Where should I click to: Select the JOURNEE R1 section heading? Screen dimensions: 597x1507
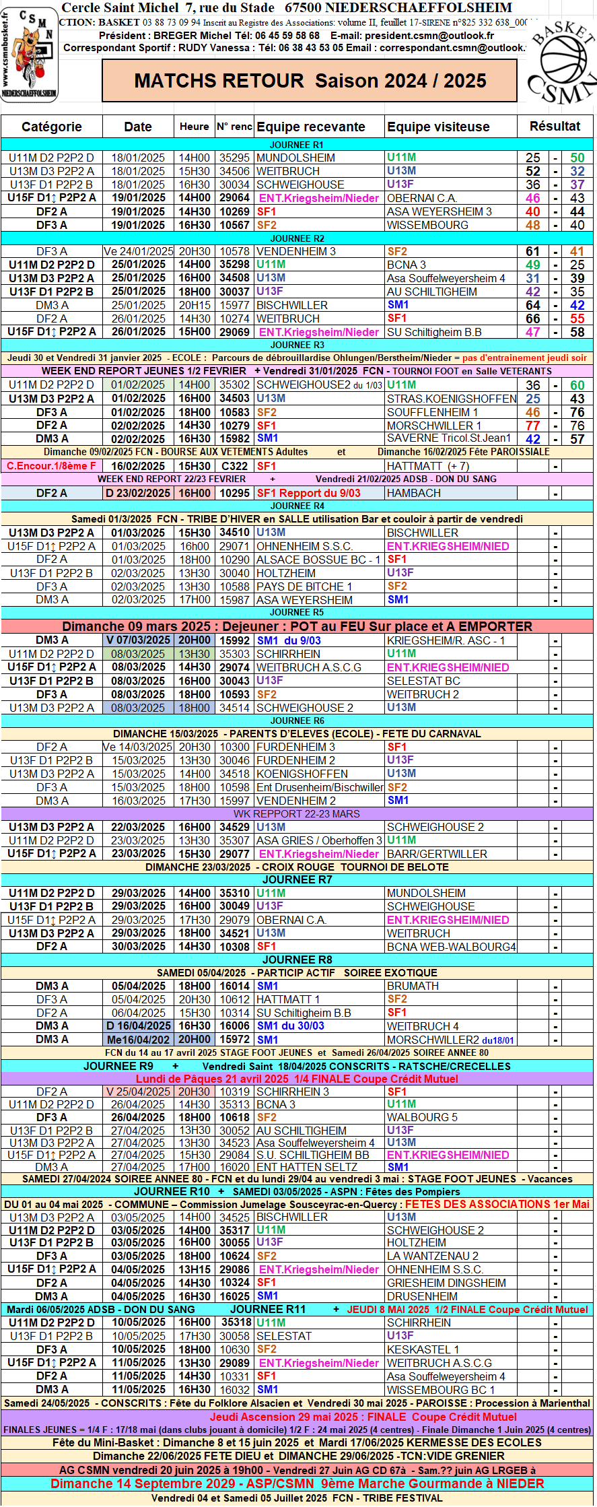click(x=297, y=145)
